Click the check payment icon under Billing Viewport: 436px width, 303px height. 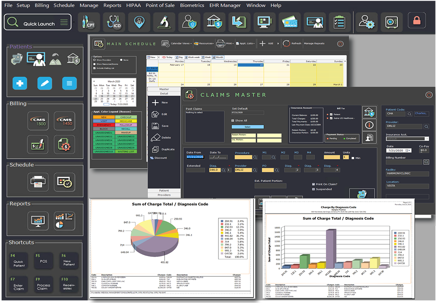(x=38, y=144)
